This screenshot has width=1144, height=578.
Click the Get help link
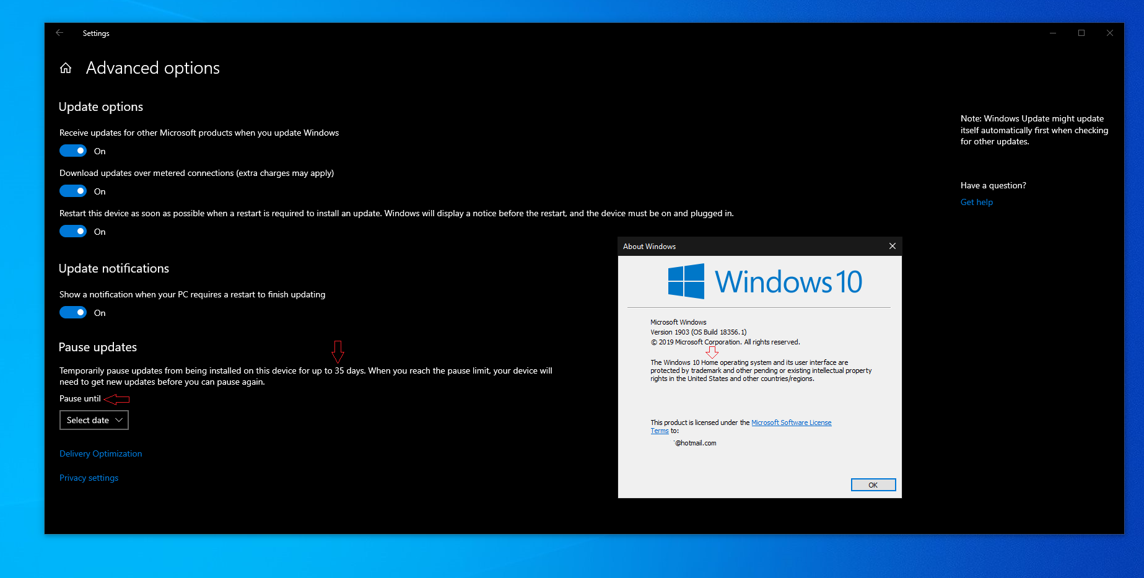coord(976,202)
